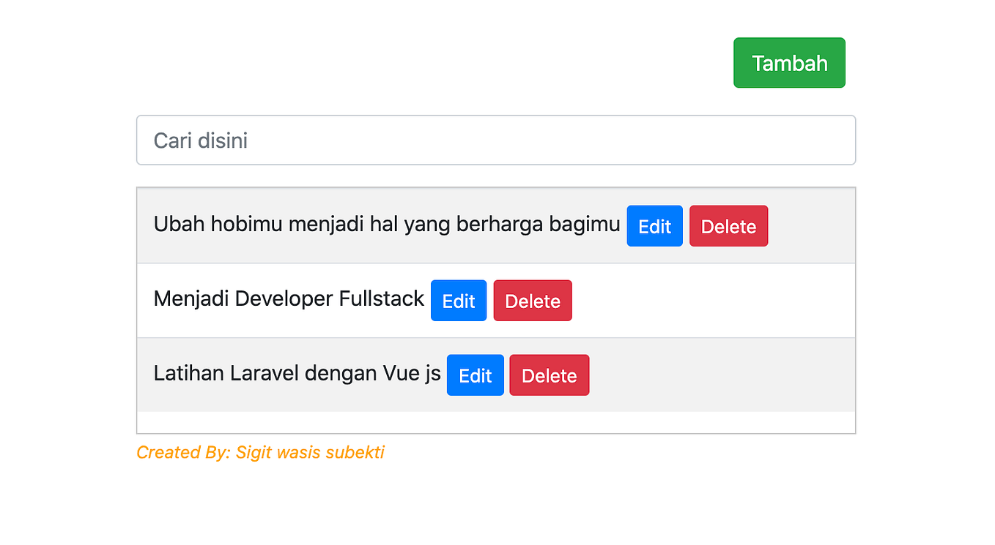Edit the 'Ubah hobimu menjadi hal yang berharga bagimu' entry
This screenshot has width=995, height=545.
(654, 226)
